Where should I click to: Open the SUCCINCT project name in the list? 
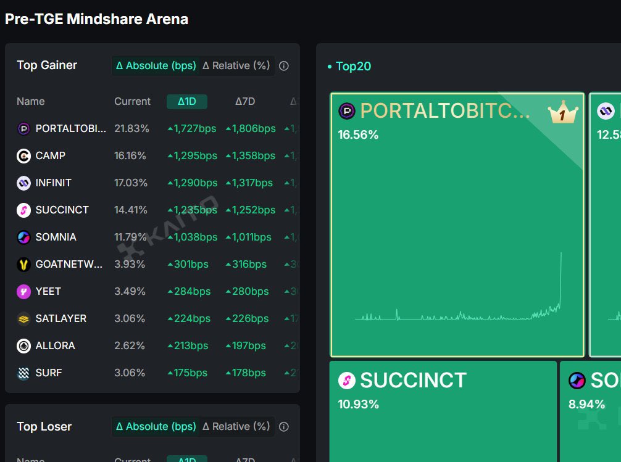[x=62, y=210]
